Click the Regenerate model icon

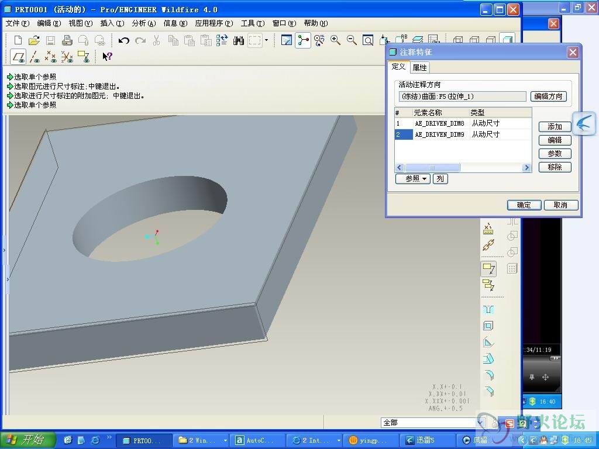(222, 40)
